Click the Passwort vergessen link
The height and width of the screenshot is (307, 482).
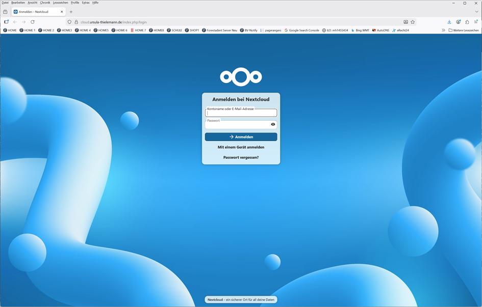241,157
